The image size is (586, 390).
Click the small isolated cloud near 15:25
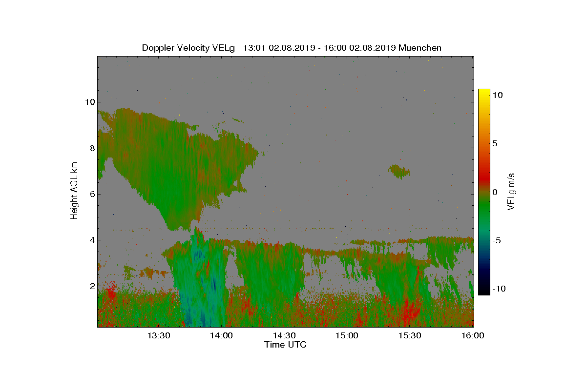click(399, 171)
